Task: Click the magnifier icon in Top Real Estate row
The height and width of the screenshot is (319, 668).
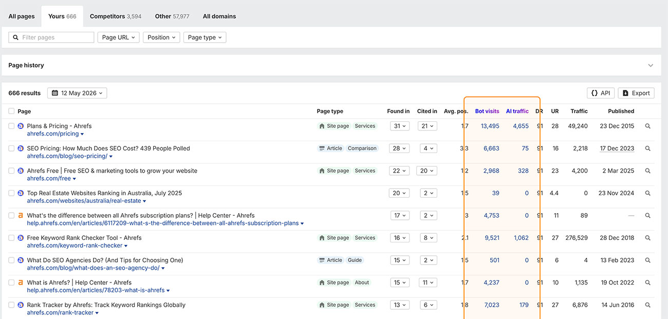Action: [x=647, y=193]
